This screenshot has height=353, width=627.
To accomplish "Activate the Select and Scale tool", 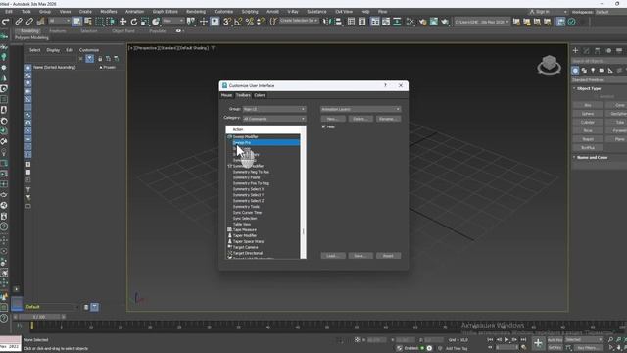I will pos(145,22).
